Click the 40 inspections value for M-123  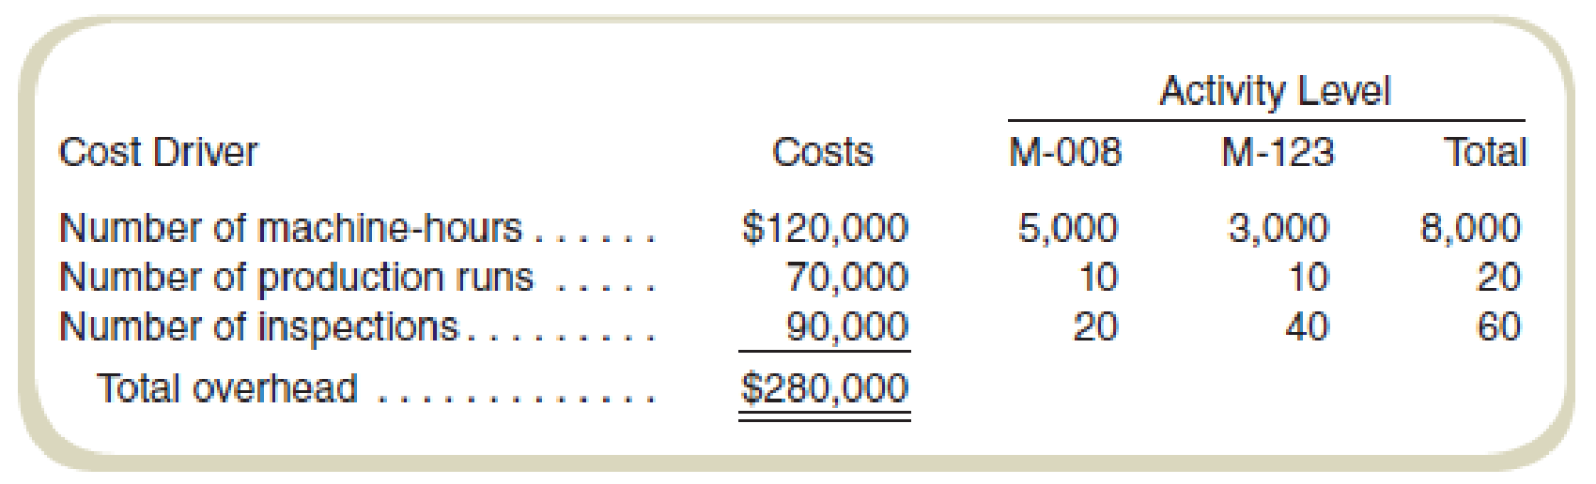[x=1307, y=326]
